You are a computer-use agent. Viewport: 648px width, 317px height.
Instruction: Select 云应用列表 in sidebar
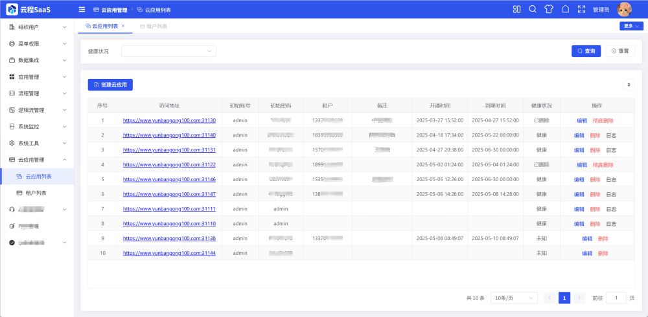[37, 176]
